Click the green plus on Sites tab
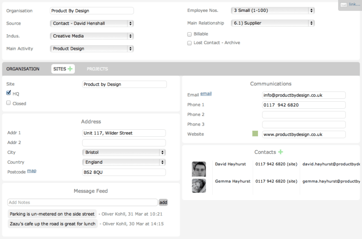362x239 pixels. pos(70,69)
